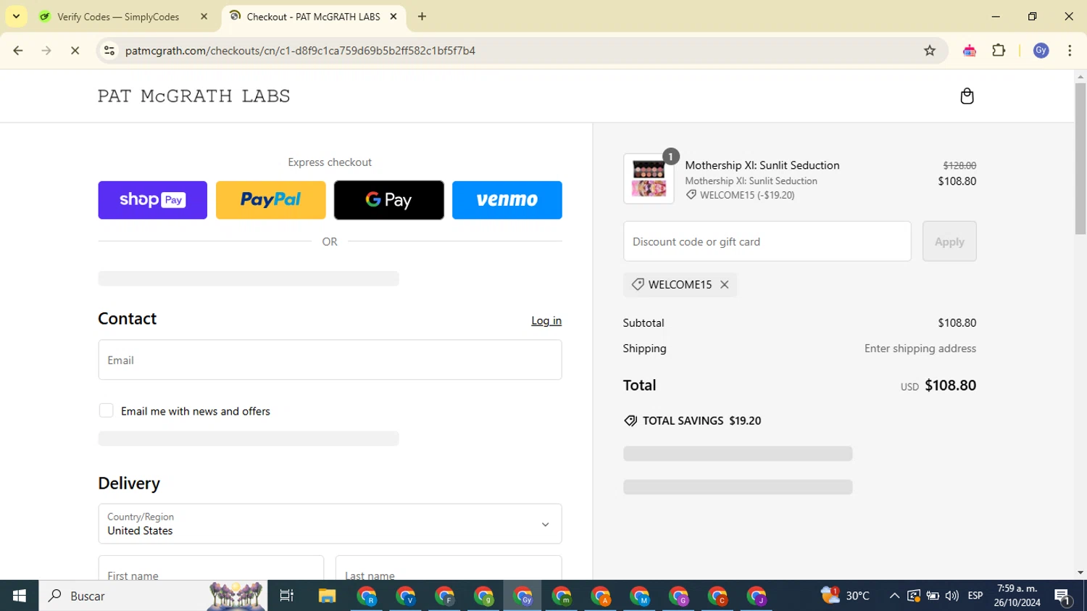
Task: Focus the Last name field
Action: point(449,568)
